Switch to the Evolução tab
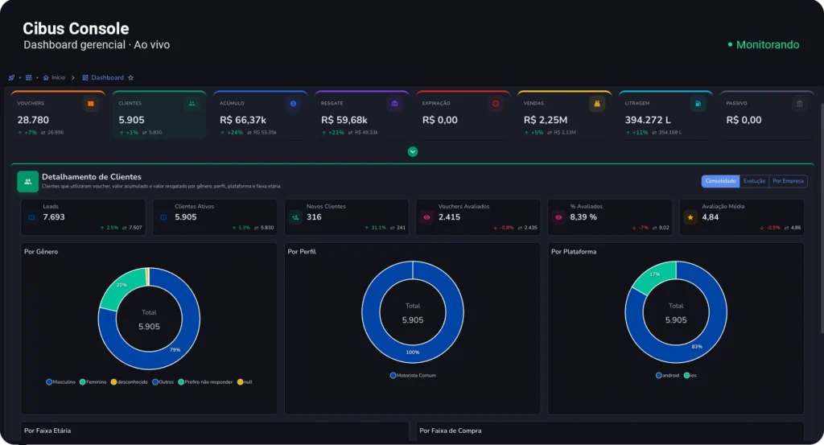824x445 pixels. pyautogui.click(x=754, y=181)
